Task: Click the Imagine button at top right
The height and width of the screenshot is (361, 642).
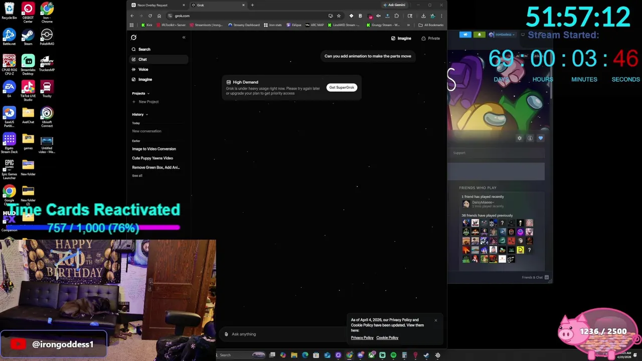Action: click(401, 38)
